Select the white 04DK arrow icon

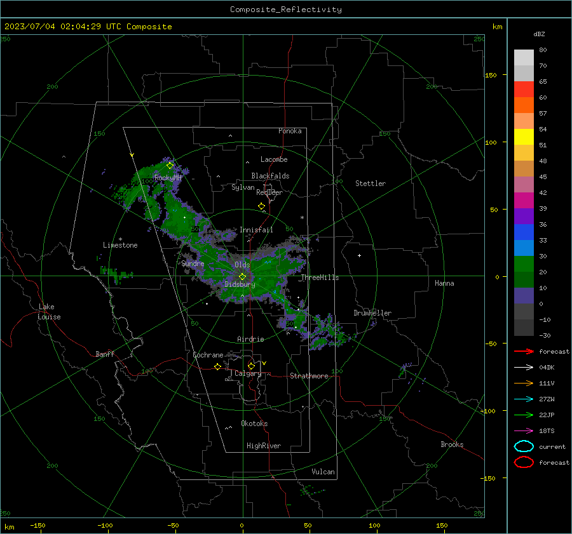(x=524, y=368)
